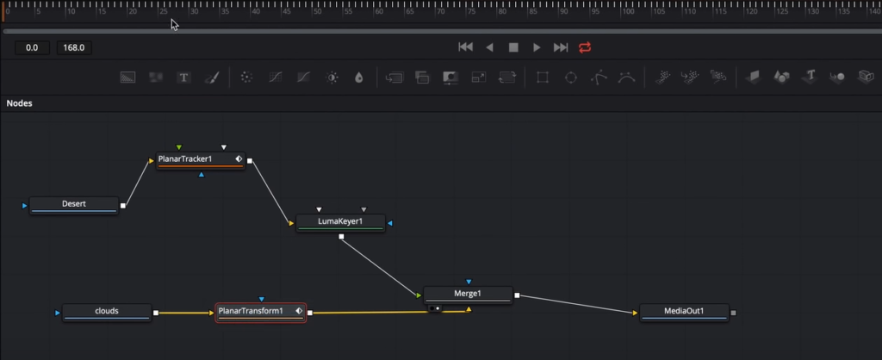
Task: Click frame 100 on the time ruler
Action: [x=629, y=11]
